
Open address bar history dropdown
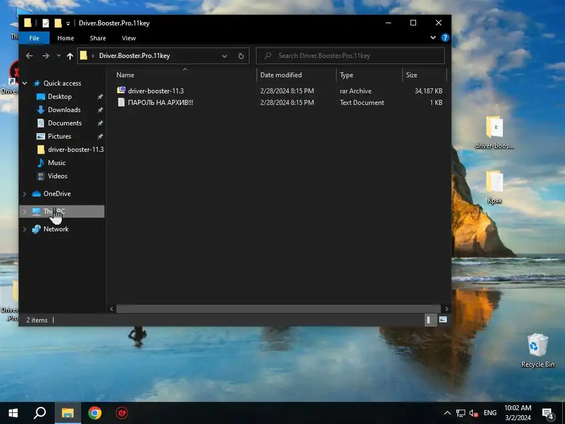225,56
